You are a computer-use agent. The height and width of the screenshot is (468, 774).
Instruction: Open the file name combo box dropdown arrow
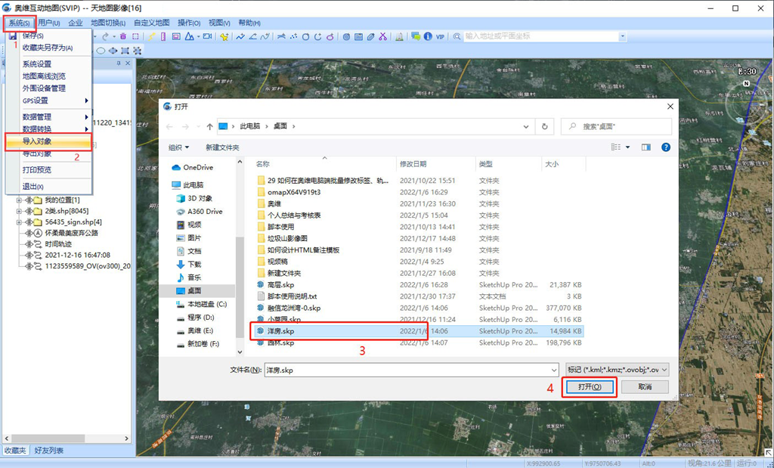554,370
